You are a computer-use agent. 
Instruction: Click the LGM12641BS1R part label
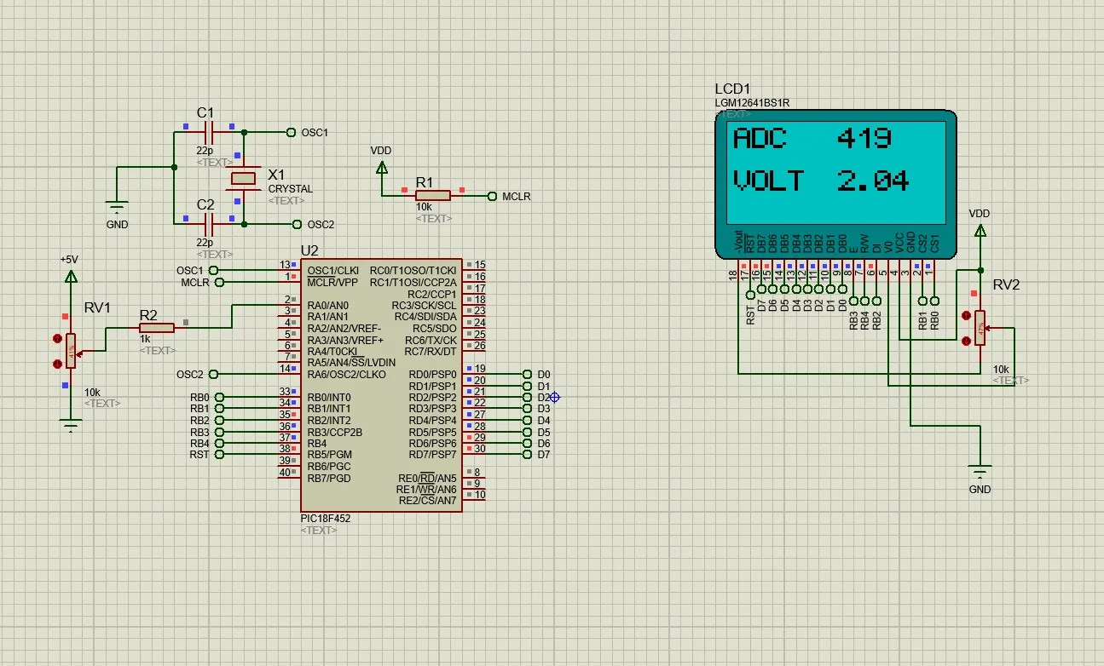click(752, 103)
